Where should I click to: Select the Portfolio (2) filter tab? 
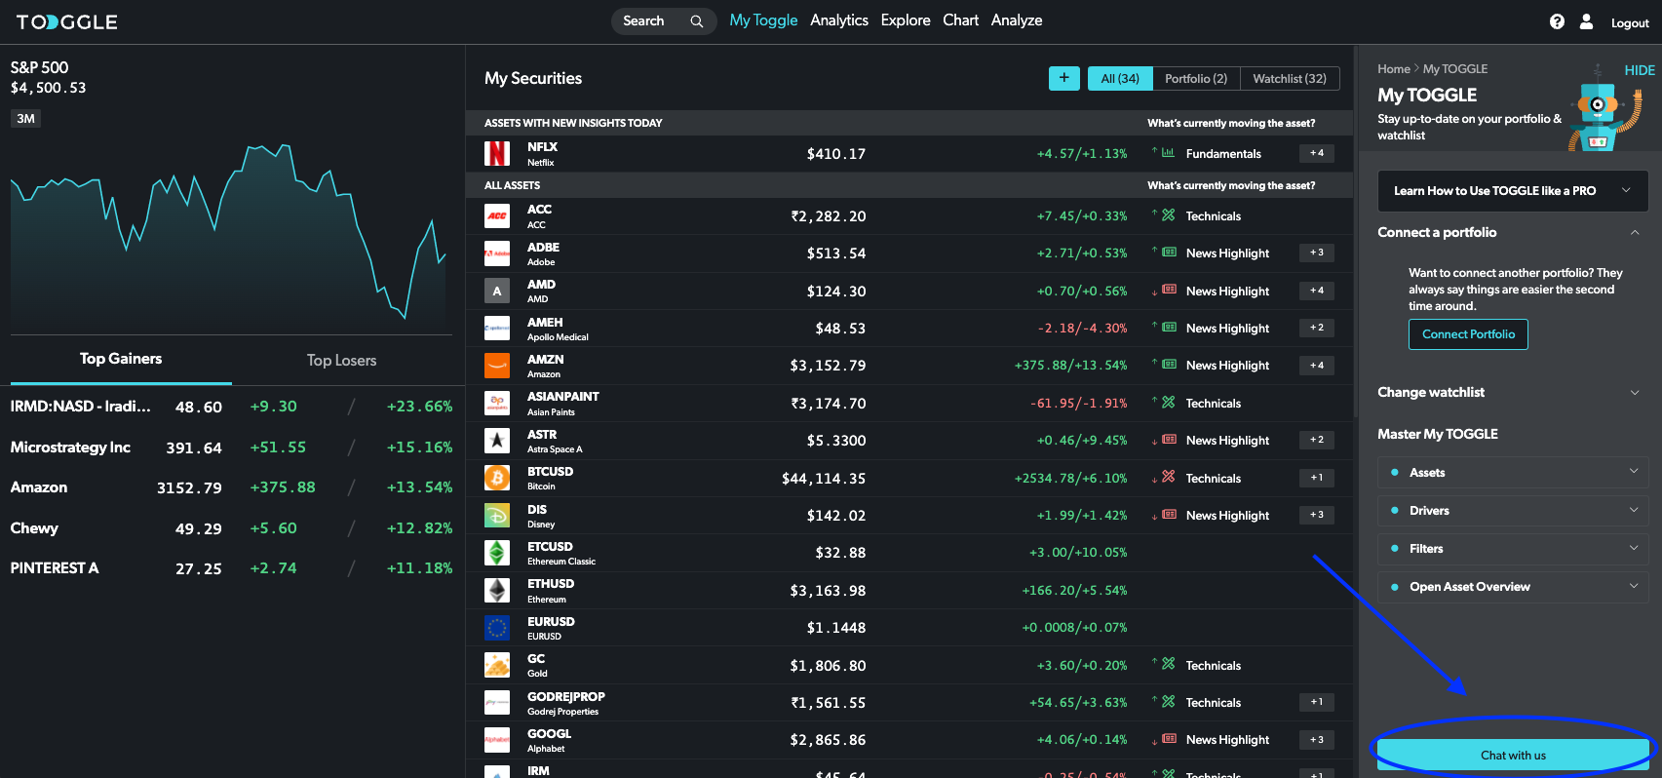point(1196,78)
